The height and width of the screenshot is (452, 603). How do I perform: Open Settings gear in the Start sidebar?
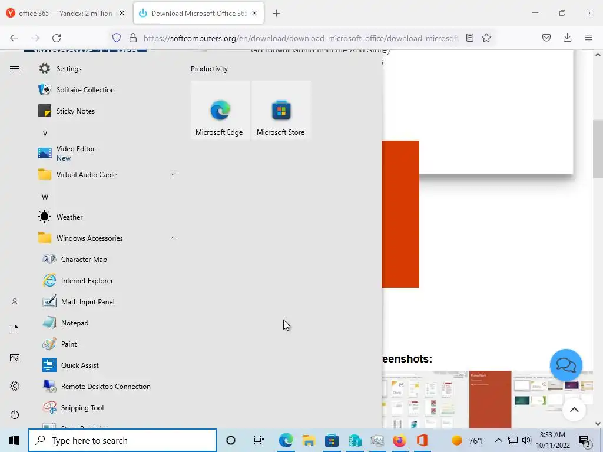point(15,386)
